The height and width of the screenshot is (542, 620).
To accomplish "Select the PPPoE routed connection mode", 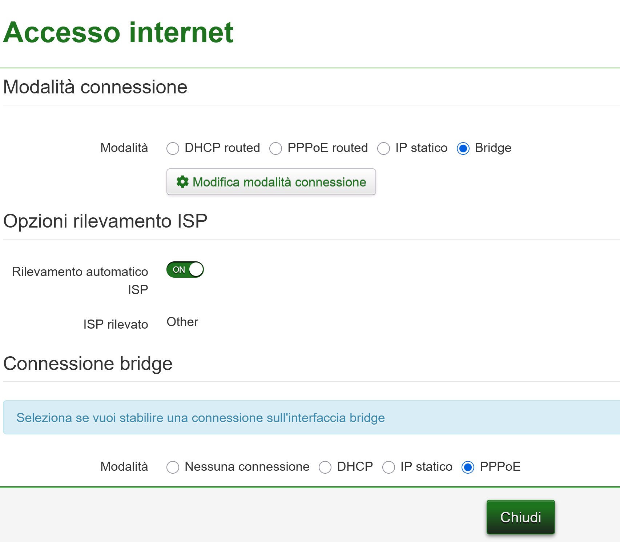I will pos(275,148).
